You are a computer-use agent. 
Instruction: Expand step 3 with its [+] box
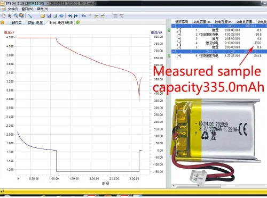[179, 39]
